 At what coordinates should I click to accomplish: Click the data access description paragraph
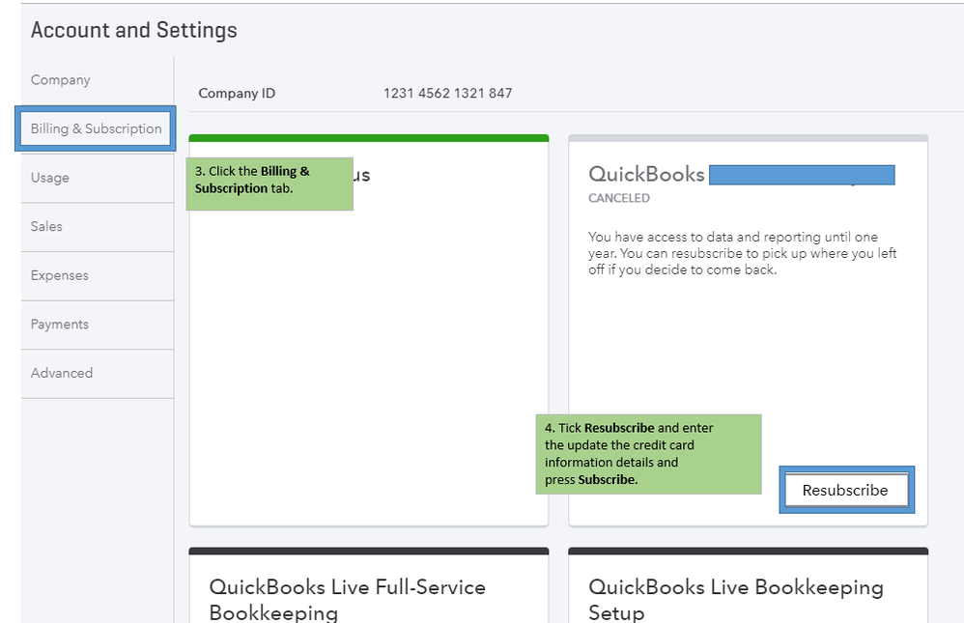pos(743,253)
